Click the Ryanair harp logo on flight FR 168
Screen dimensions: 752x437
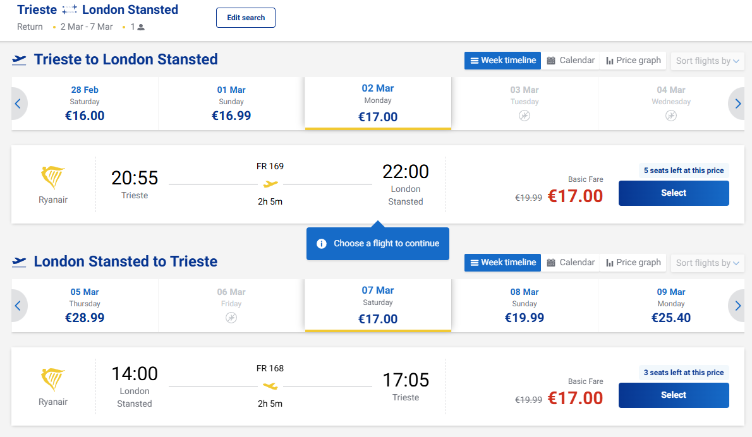click(53, 380)
